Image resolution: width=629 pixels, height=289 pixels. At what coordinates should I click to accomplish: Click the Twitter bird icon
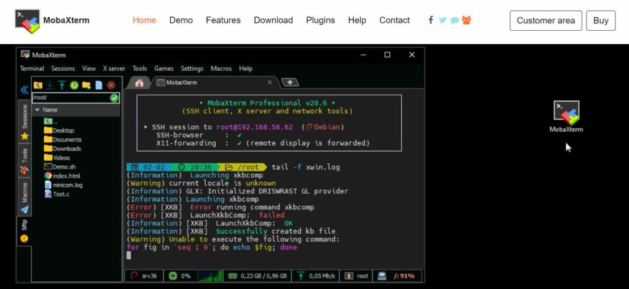point(442,20)
